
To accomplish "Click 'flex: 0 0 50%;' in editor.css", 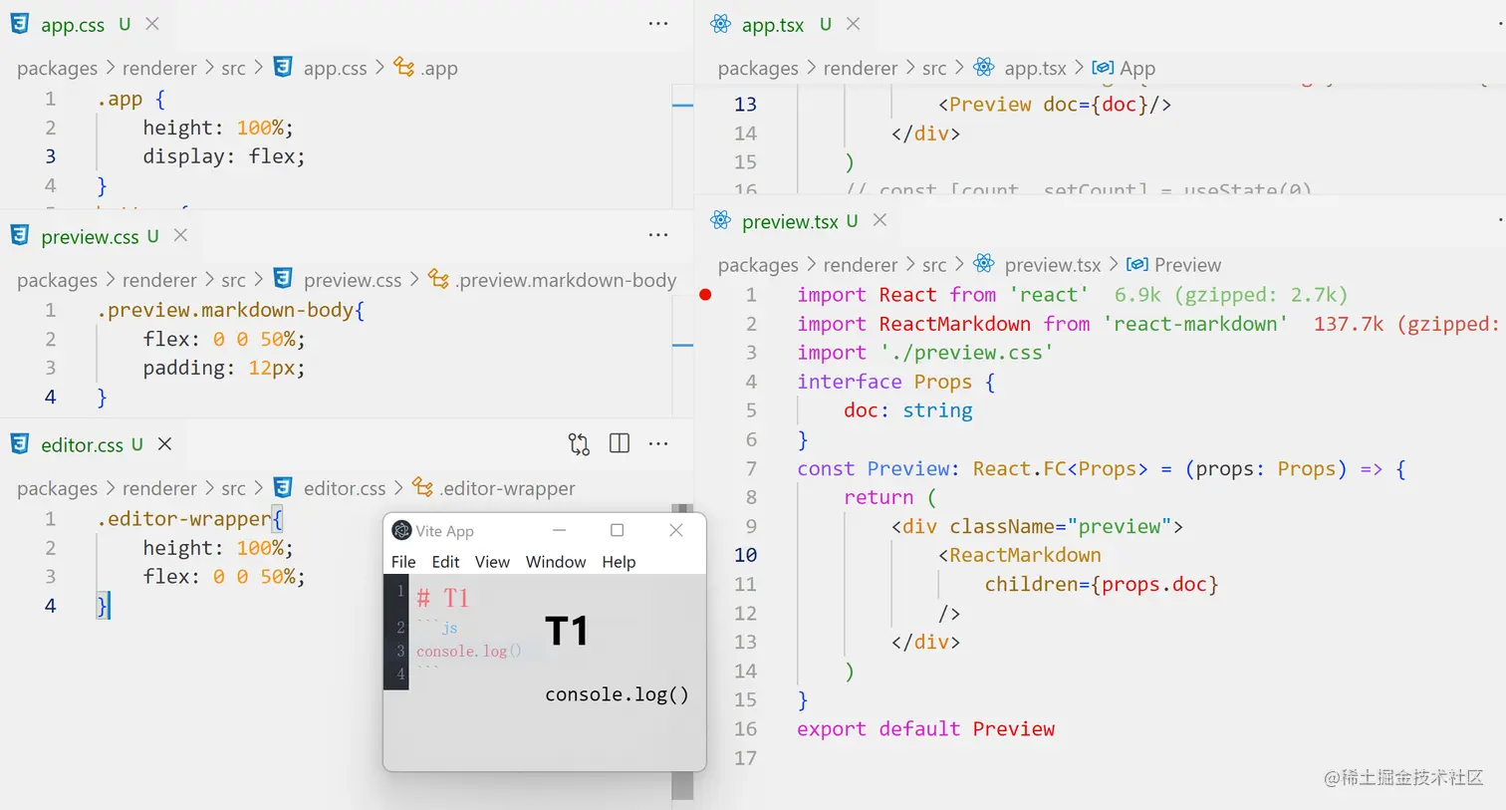I will [223, 577].
